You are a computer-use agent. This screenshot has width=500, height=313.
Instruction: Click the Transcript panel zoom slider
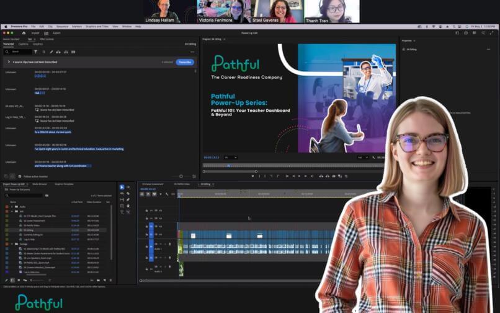point(181,176)
